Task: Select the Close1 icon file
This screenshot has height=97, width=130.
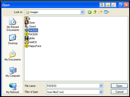Action: (30, 26)
